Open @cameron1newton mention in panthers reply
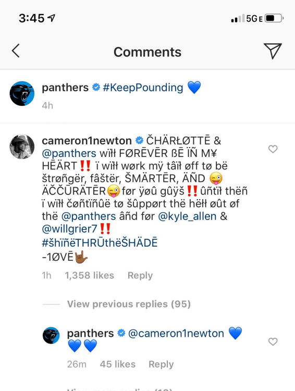Viewport: 295px width, 391px height. click(x=176, y=334)
